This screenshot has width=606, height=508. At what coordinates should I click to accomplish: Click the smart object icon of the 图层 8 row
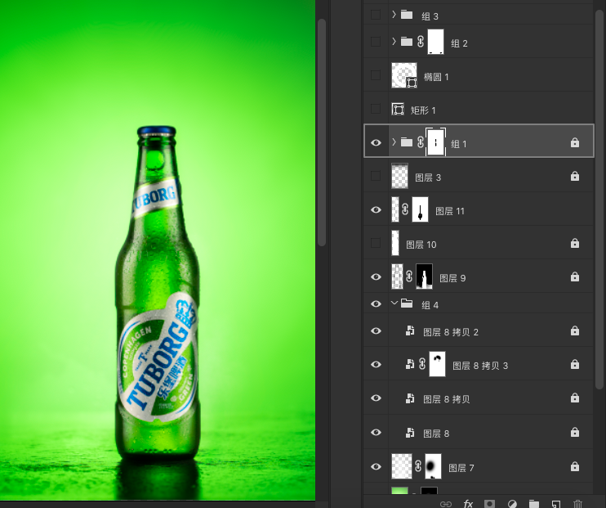click(410, 432)
